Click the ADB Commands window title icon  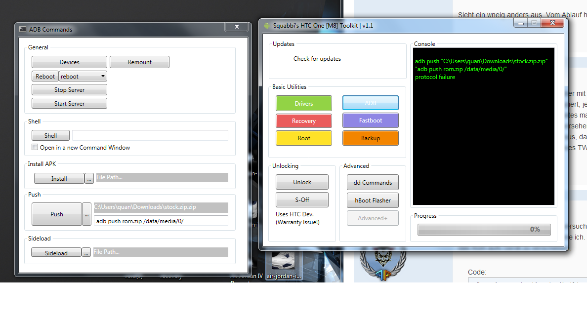23,29
